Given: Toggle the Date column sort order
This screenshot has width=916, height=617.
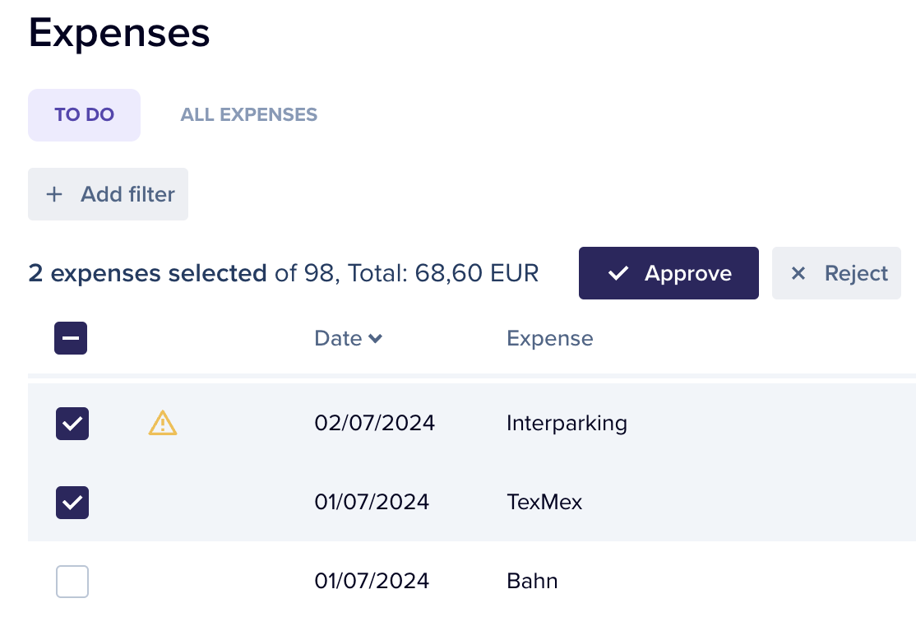Looking at the screenshot, I should pyautogui.click(x=349, y=338).
